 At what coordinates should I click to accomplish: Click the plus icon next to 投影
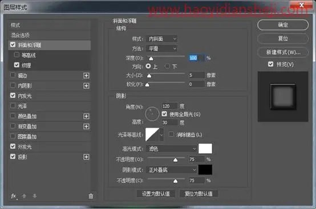[x=86, y=157]
